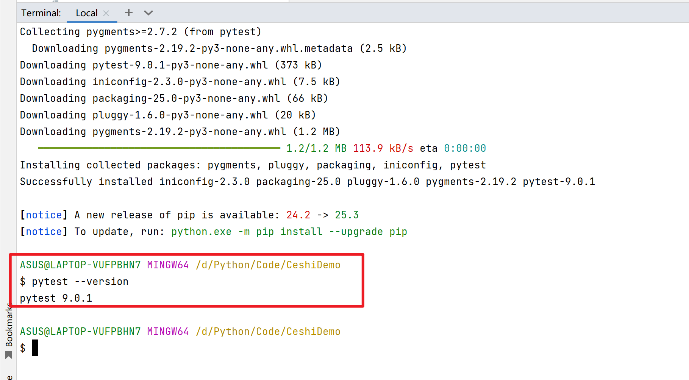Click the pip version '24.2' text
The height and width of the screenshot is (380, 689).
tap(298, 215)
